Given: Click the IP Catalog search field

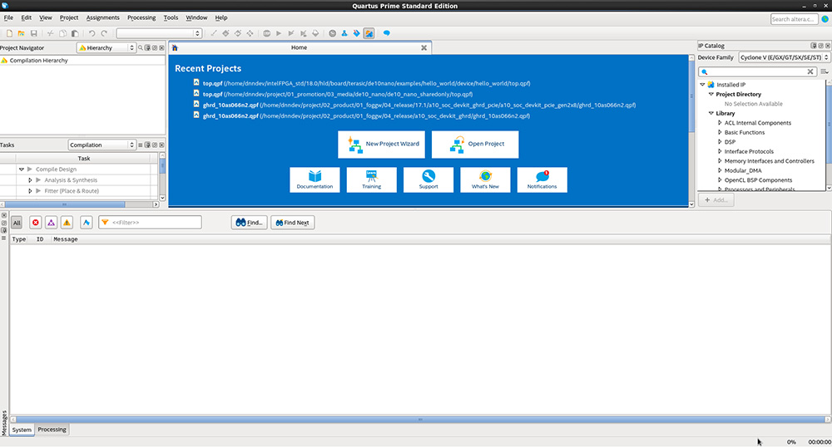Looking at the screenshot, I should (x=758, y=71).
